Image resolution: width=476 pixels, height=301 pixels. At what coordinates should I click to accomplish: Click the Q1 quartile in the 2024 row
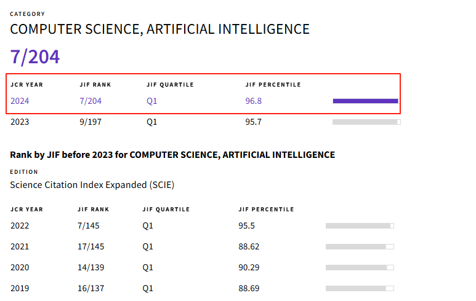[x=152, y=101]
